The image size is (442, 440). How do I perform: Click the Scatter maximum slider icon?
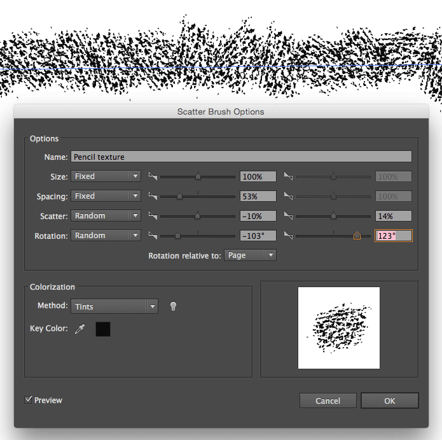pos(288,216)
